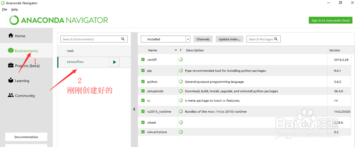Sign in to Anaconda Cloud
This screenshot has width=359, height=147.
click(330, 20)
